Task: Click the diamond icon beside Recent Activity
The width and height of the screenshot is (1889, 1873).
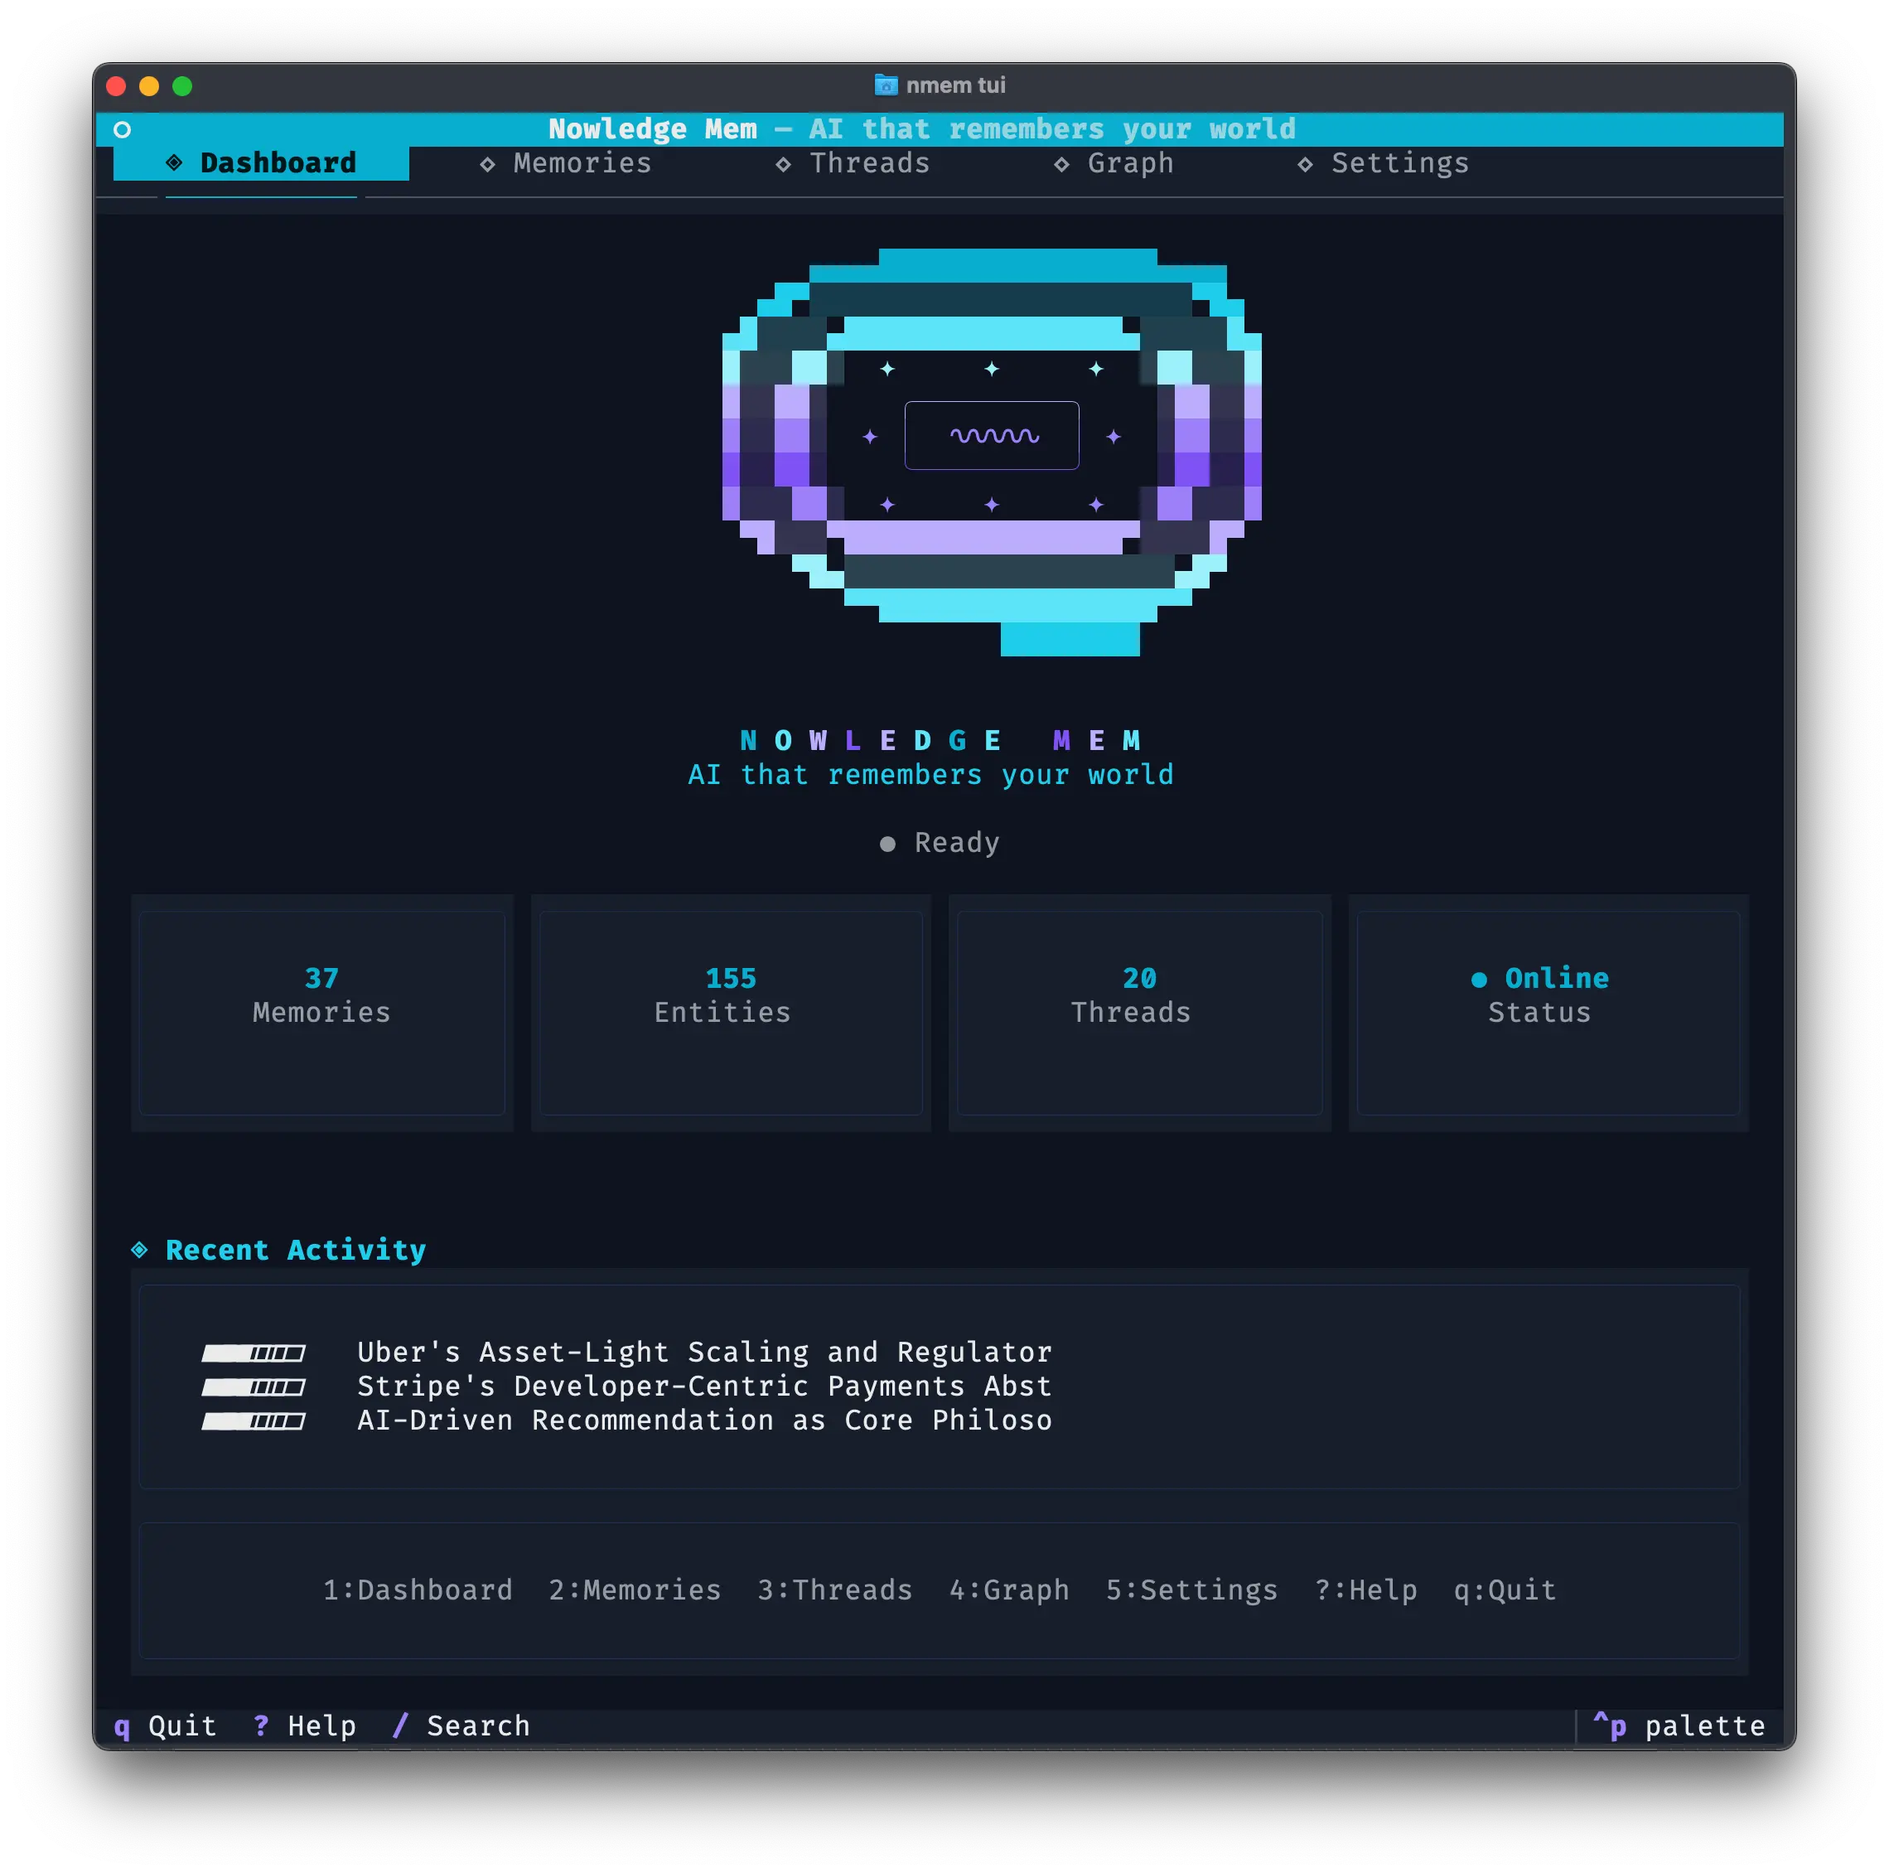Action: click(x=140, y=1249)
